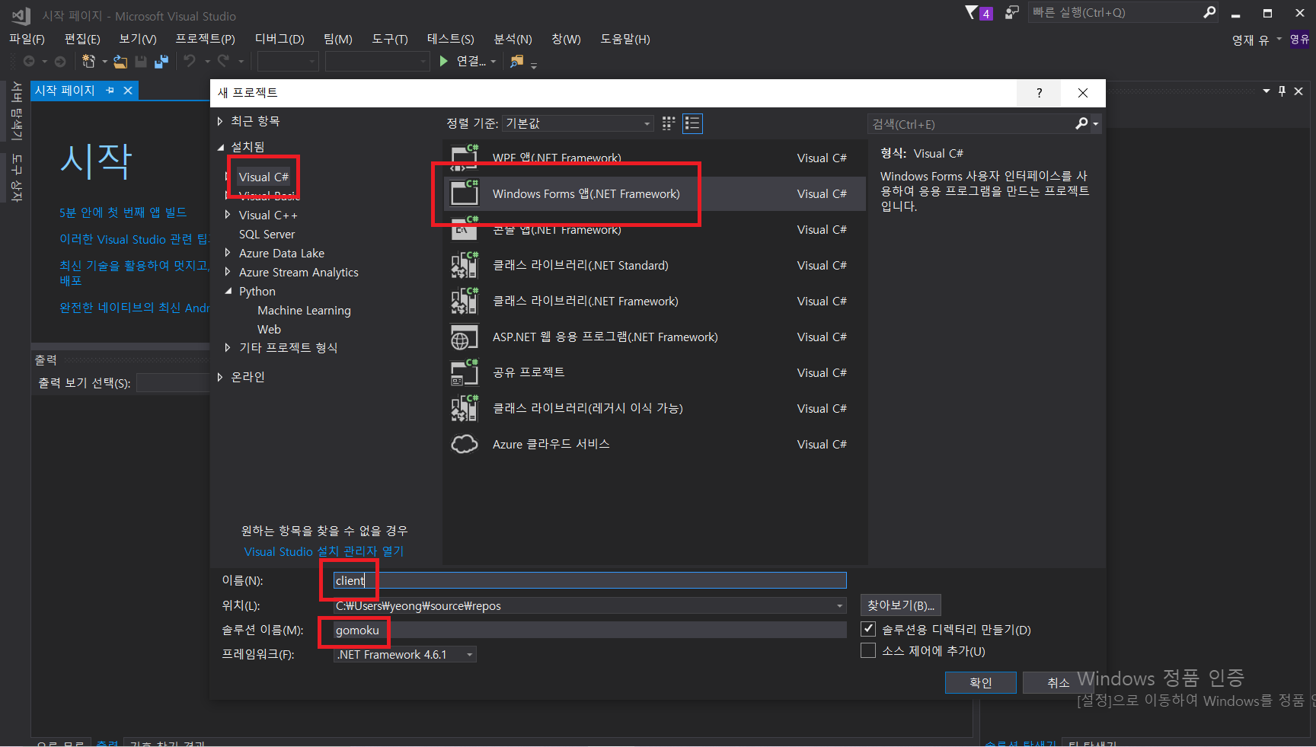Click the new project toolbar icon

pos(89,61)
